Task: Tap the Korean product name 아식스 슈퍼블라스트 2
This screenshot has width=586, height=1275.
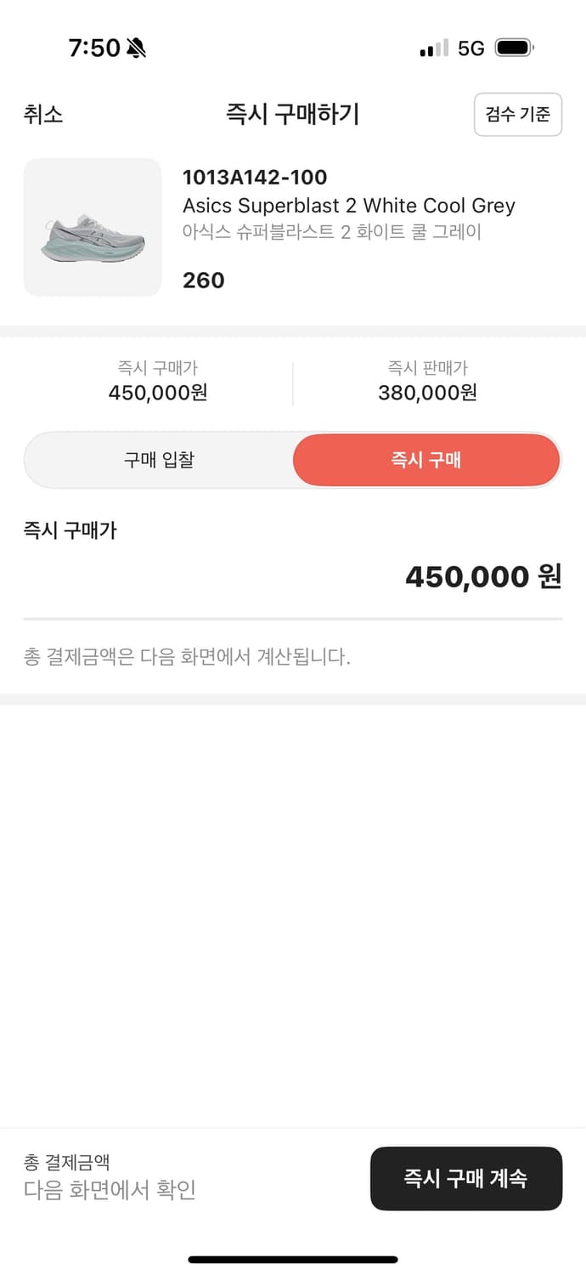Action: pyautogui.click(x=331, y=231)
